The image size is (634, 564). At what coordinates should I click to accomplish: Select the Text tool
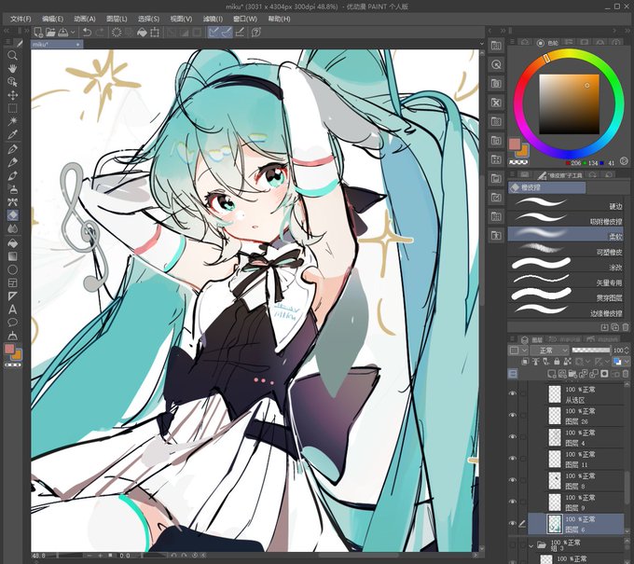12,310
